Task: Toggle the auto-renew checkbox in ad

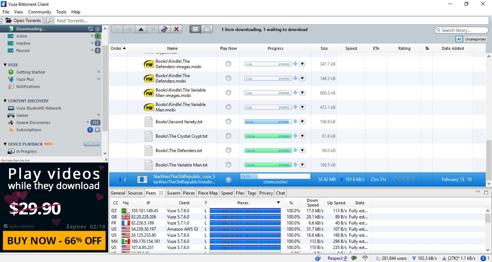Action: pyautogui.click(x=6, y=226)
